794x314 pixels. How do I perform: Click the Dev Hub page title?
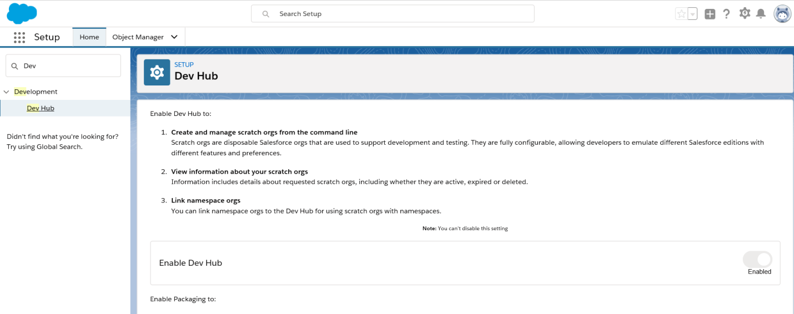click(x=196, y=76)
